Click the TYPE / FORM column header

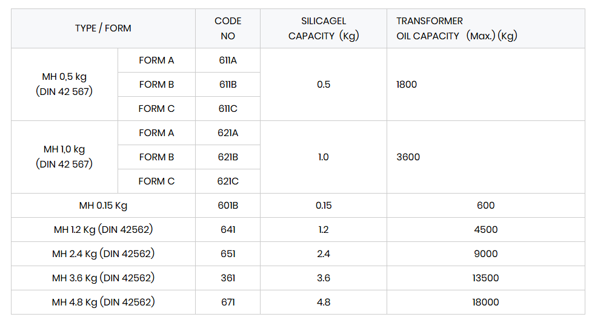[103, 28]
